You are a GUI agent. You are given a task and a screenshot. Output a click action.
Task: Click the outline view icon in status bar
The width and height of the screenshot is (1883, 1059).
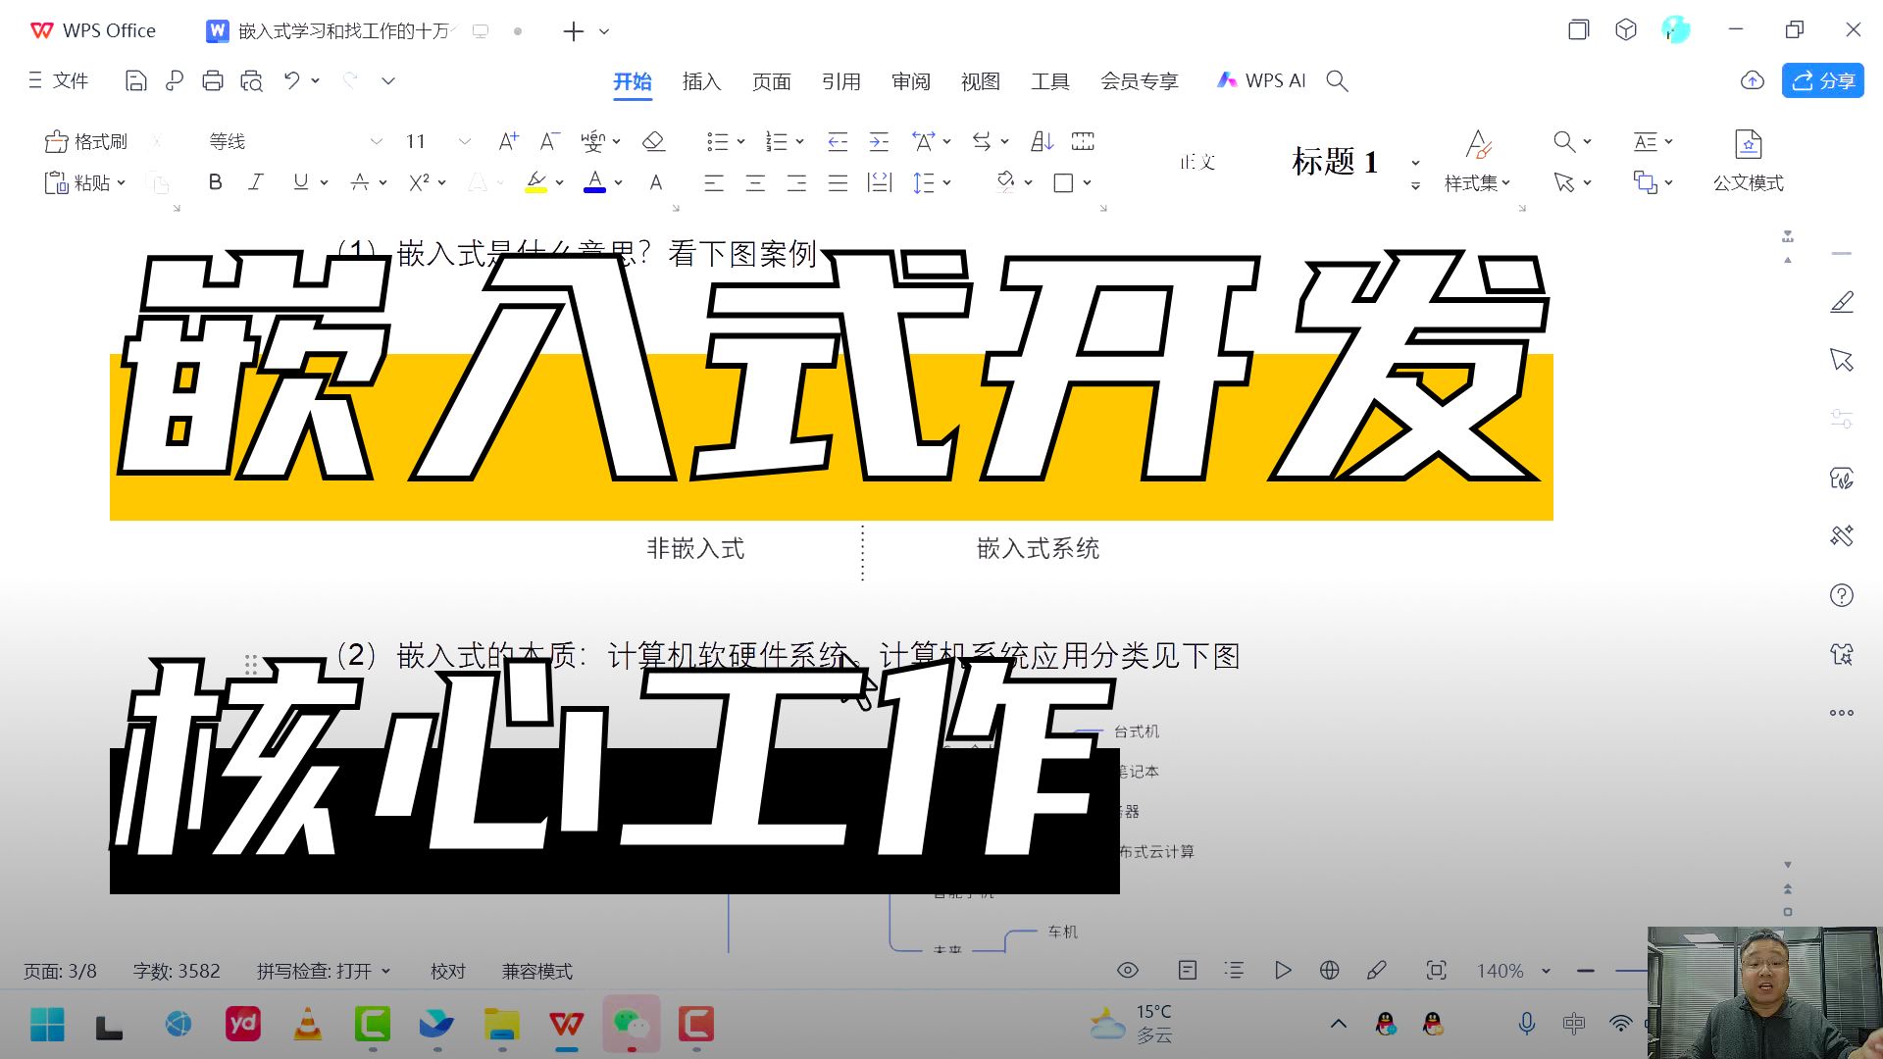1234,971
